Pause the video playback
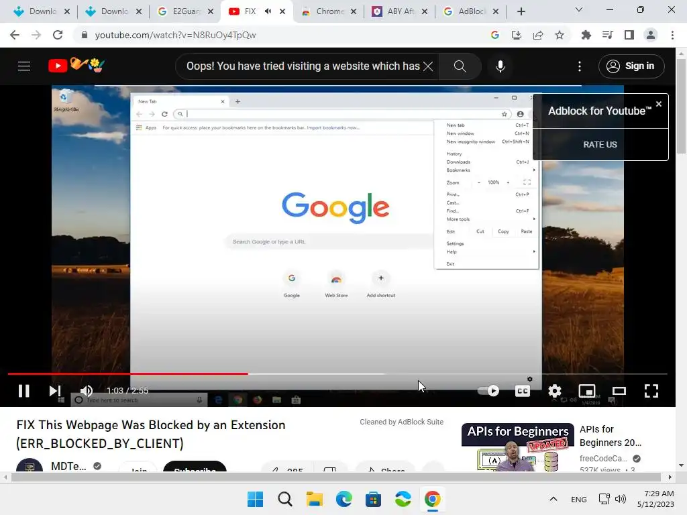The width and height of the screenshot is (687, 515). pos(23,391)
